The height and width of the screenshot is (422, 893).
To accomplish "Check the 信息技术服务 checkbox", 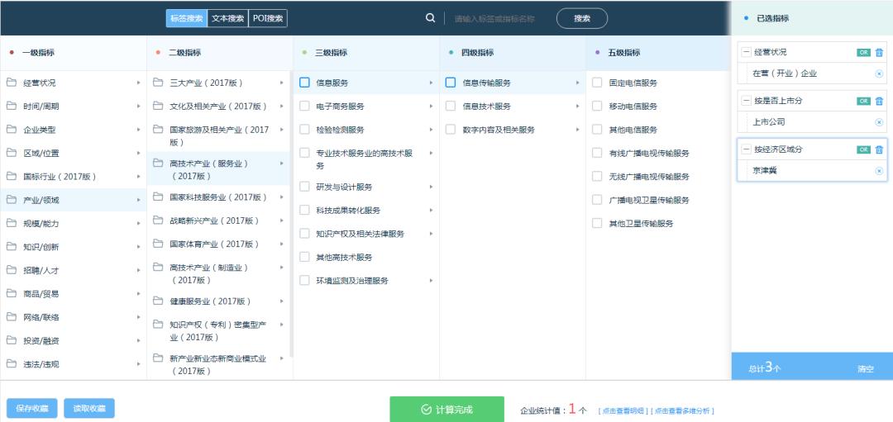I will point(451,106).
